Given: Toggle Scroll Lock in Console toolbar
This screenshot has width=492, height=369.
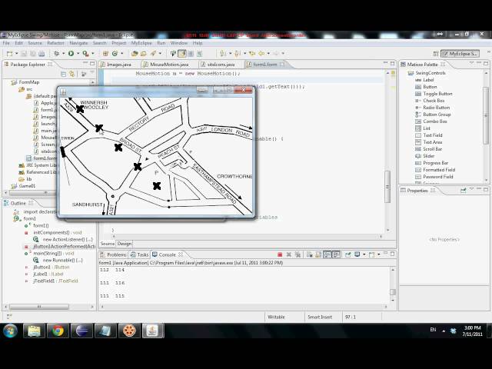Looking at the screenshot, I should [x=317, y=254].
